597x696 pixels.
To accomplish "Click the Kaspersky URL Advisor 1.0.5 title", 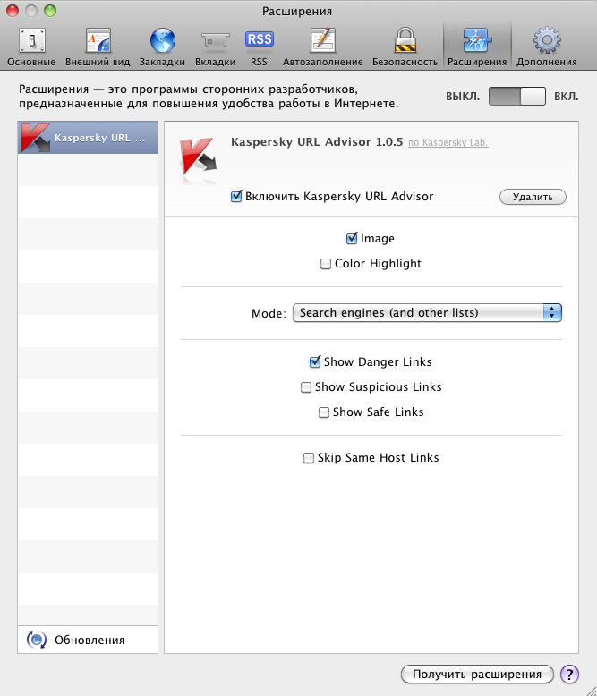I will [x=317, y=142].
